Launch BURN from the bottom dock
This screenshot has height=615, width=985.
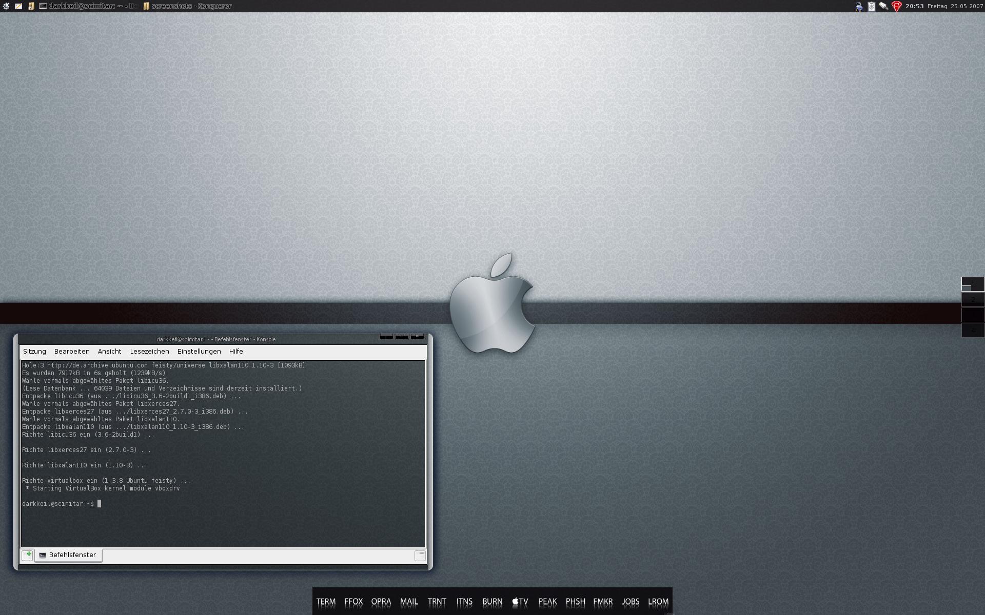(493, 602)
